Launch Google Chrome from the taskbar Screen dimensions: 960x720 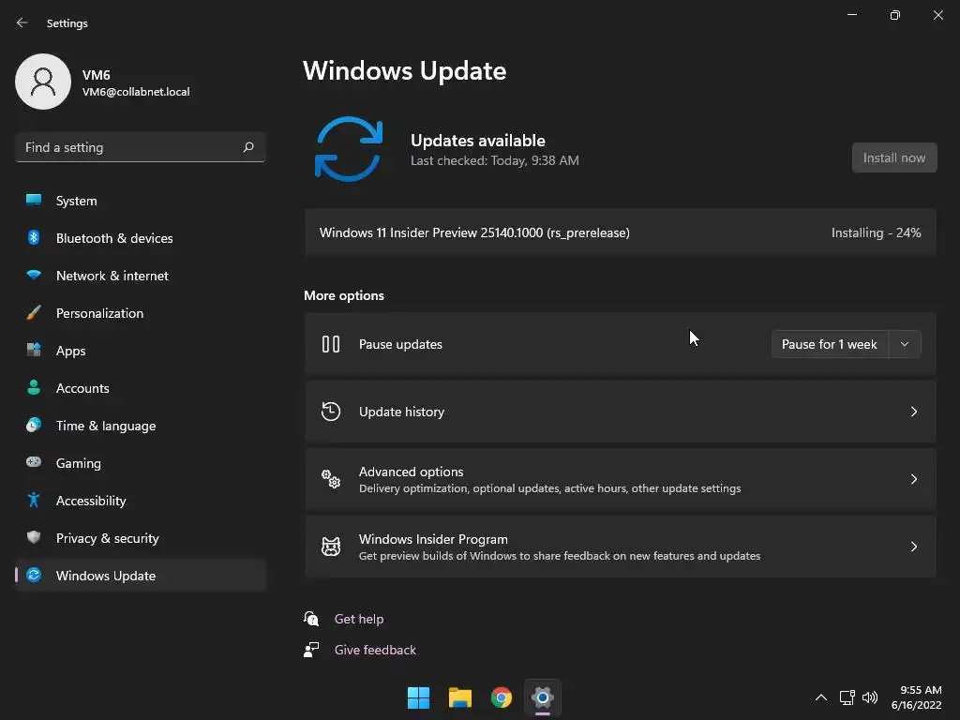[x=502, y=697]
